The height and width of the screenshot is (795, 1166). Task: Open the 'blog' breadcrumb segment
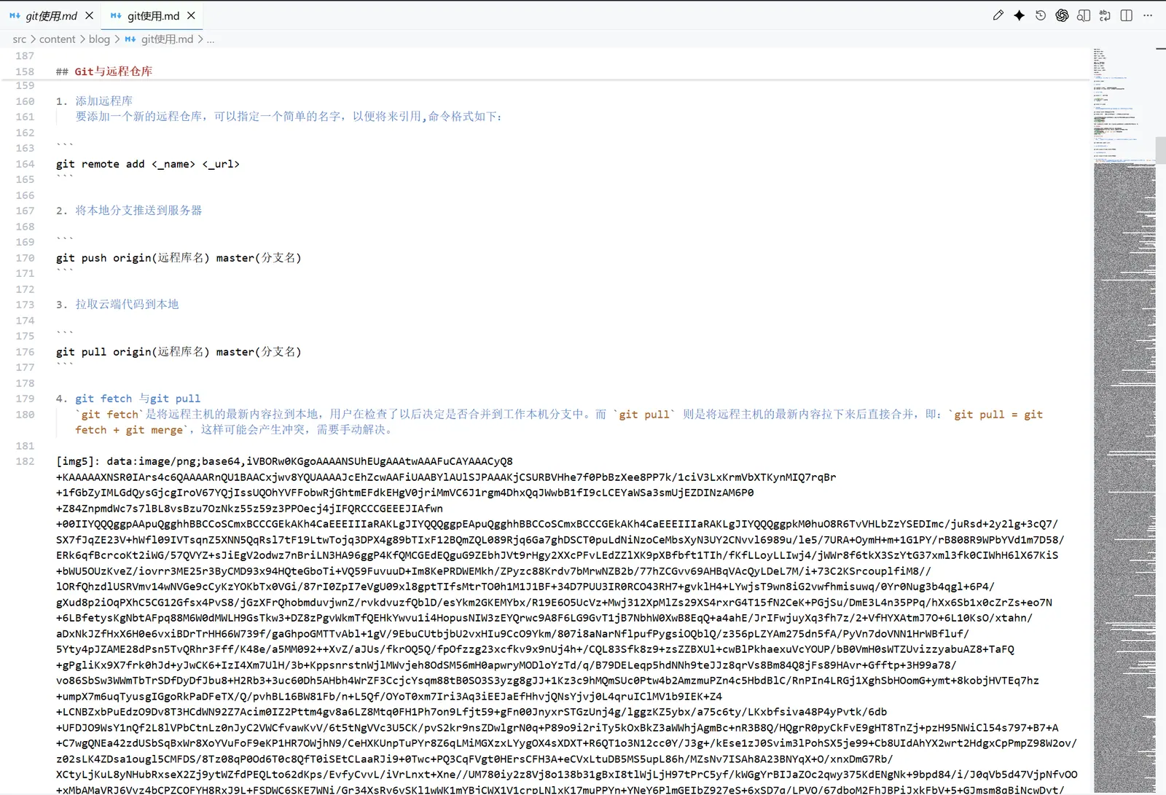(99, 39)
